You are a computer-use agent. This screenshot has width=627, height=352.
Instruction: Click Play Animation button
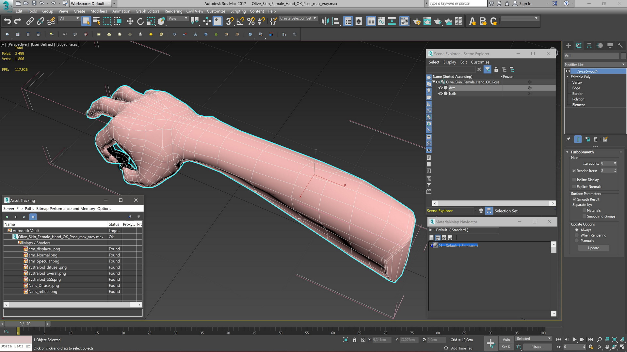(x=574, y=339)
